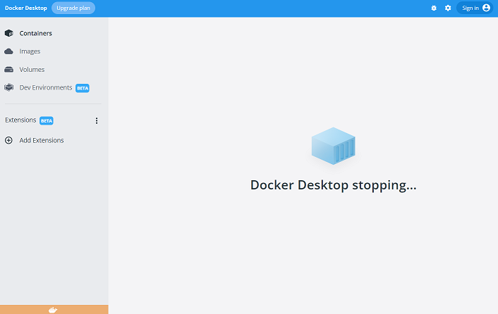Open the Volumes section
Image resolution: width=498 pixels, height=314 pixels.
(x=32, y=70)
